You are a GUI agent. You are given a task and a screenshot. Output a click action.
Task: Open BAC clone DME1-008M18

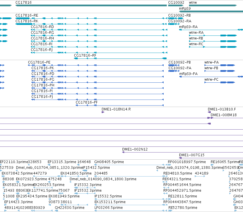pyautogui.click(x=224, y=115)
